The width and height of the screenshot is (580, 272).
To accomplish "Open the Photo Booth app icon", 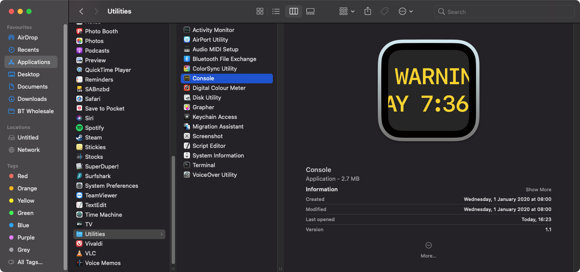I will click(79, 31).
